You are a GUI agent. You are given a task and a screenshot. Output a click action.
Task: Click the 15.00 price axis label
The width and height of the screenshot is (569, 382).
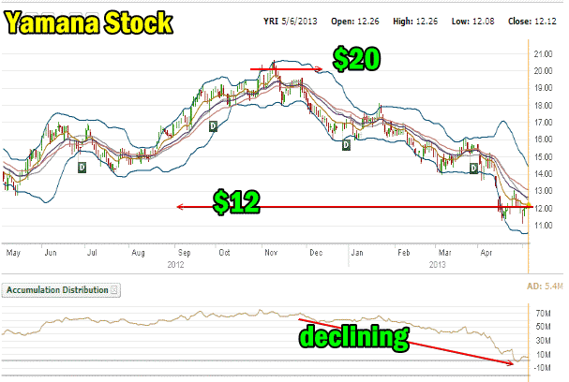pyautogui.click(x=544, y=157)
